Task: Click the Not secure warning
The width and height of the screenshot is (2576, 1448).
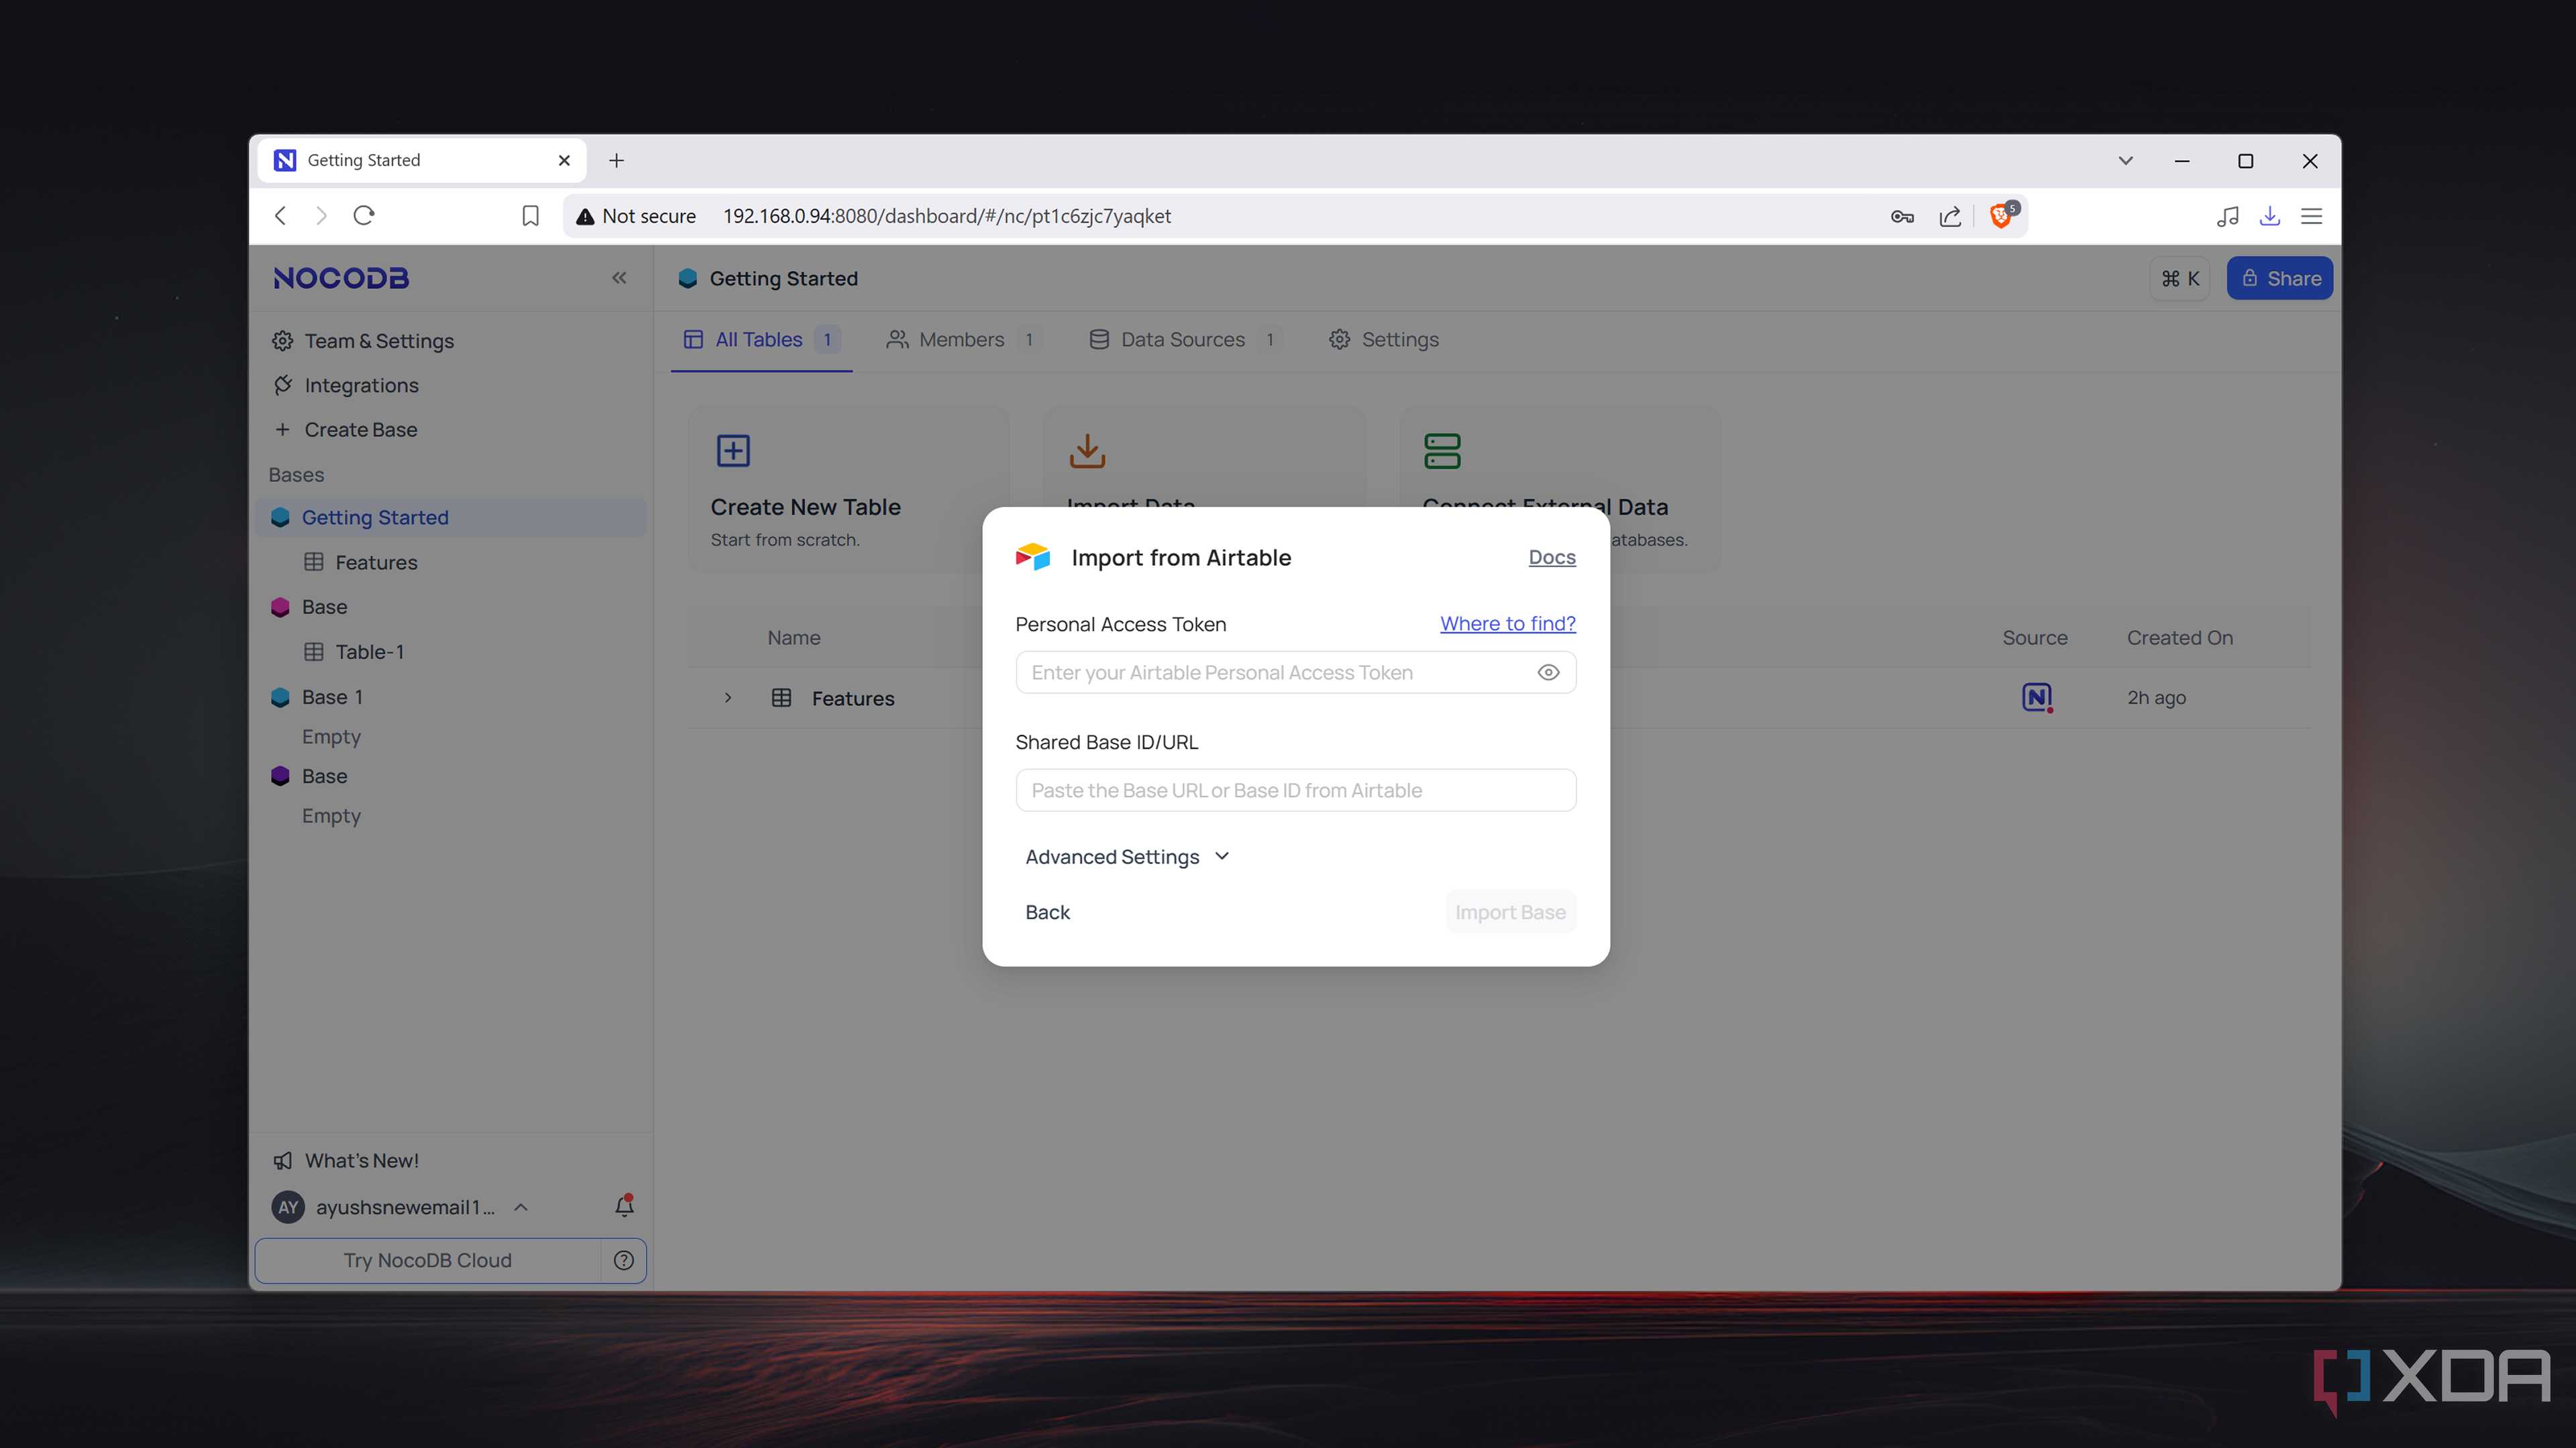Action: [636, 216]
